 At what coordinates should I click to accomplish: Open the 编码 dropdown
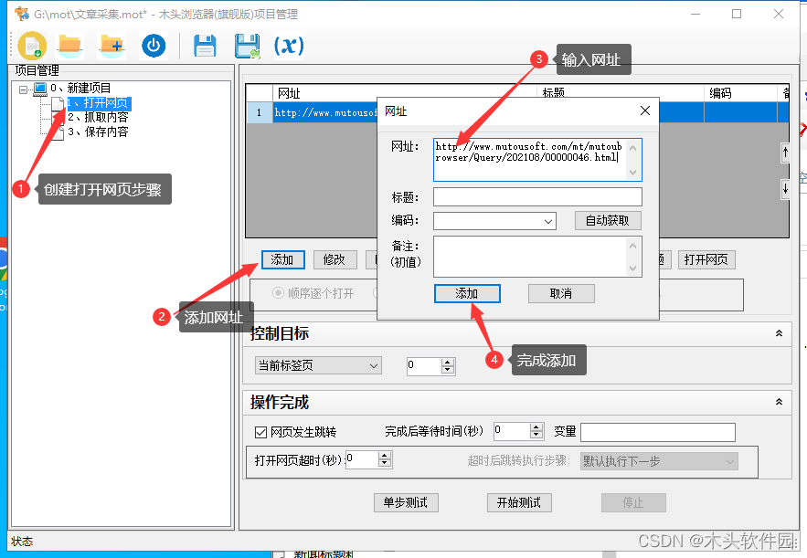pyautogui.click(x=494, y=221)
